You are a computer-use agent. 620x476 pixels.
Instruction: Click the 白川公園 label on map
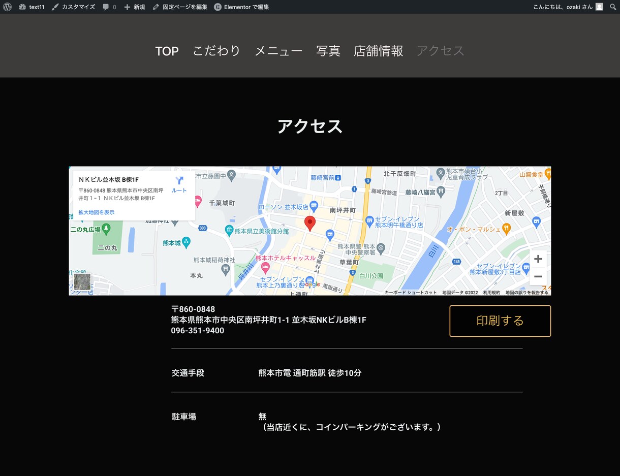click(371, 276)
